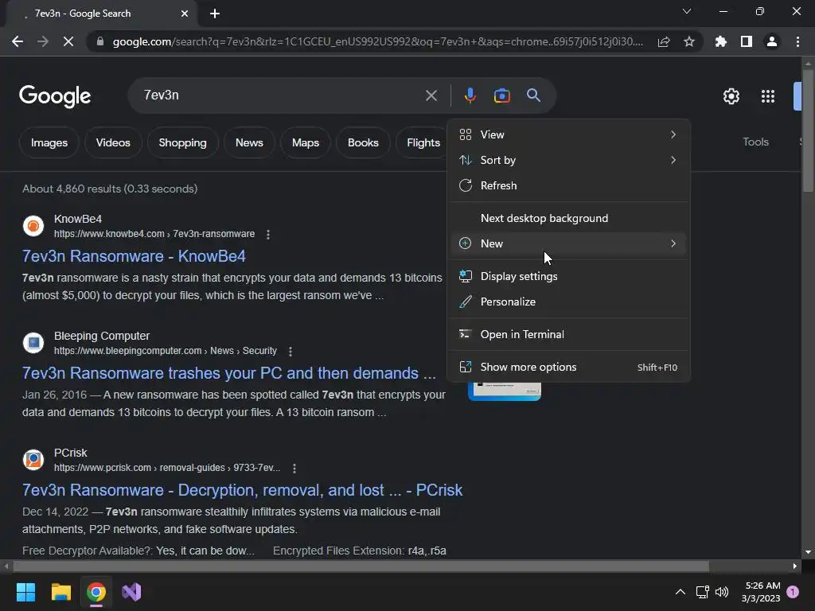Open the Google apps grid

click(x=768, y=96)
